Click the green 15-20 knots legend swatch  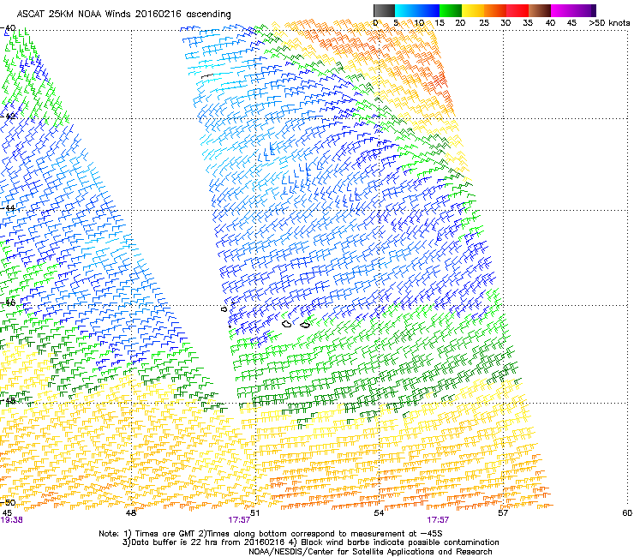tap(451, 10)
